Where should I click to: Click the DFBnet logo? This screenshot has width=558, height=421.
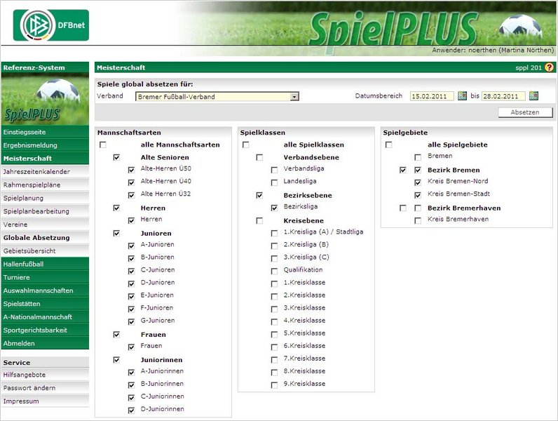pos(50,26)
